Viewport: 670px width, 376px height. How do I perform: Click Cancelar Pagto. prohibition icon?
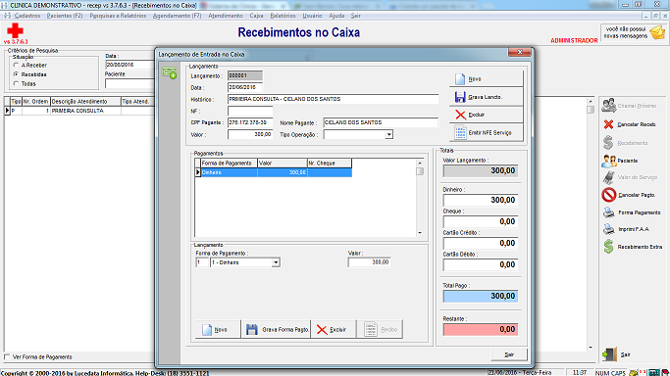[609, 195]
